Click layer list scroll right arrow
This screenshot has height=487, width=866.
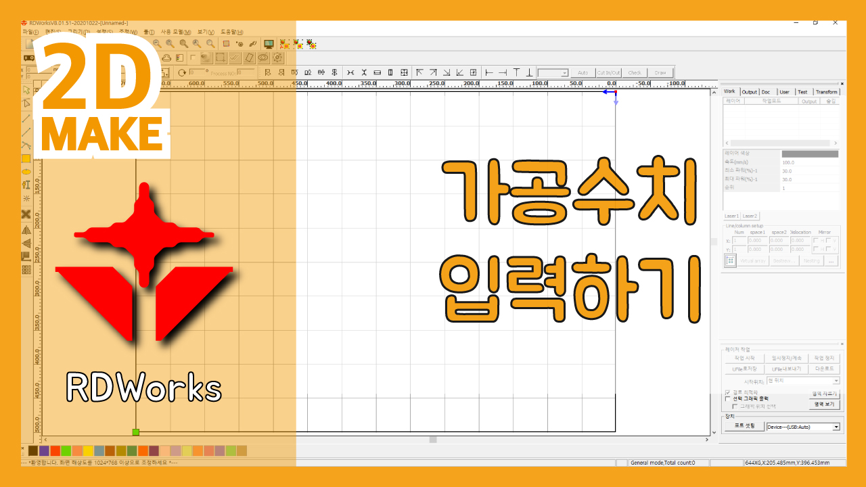836,143
